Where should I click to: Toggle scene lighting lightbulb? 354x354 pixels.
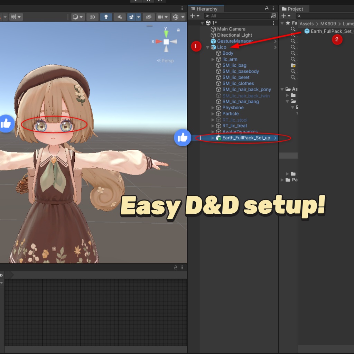106,17
